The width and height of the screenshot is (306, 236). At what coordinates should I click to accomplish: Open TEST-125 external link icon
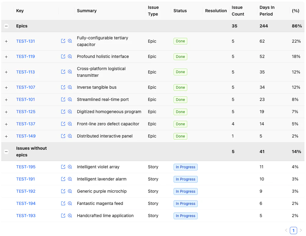click(63, 112)
